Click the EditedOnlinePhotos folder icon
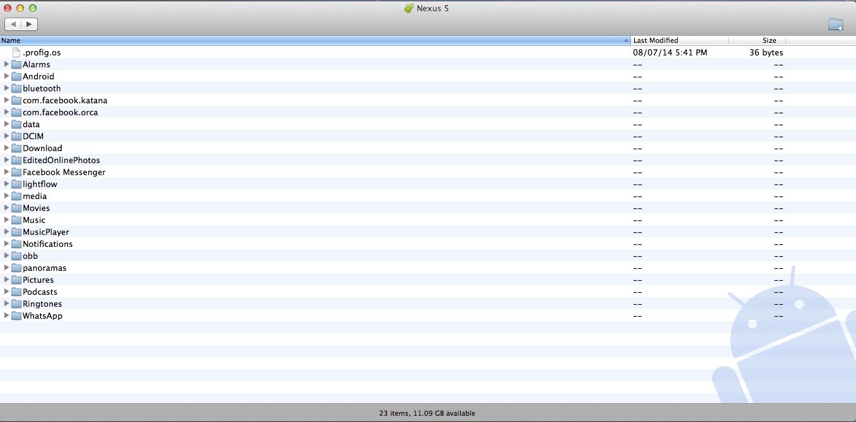The height and width of the screenshot is (422, 856). (16, 160)
